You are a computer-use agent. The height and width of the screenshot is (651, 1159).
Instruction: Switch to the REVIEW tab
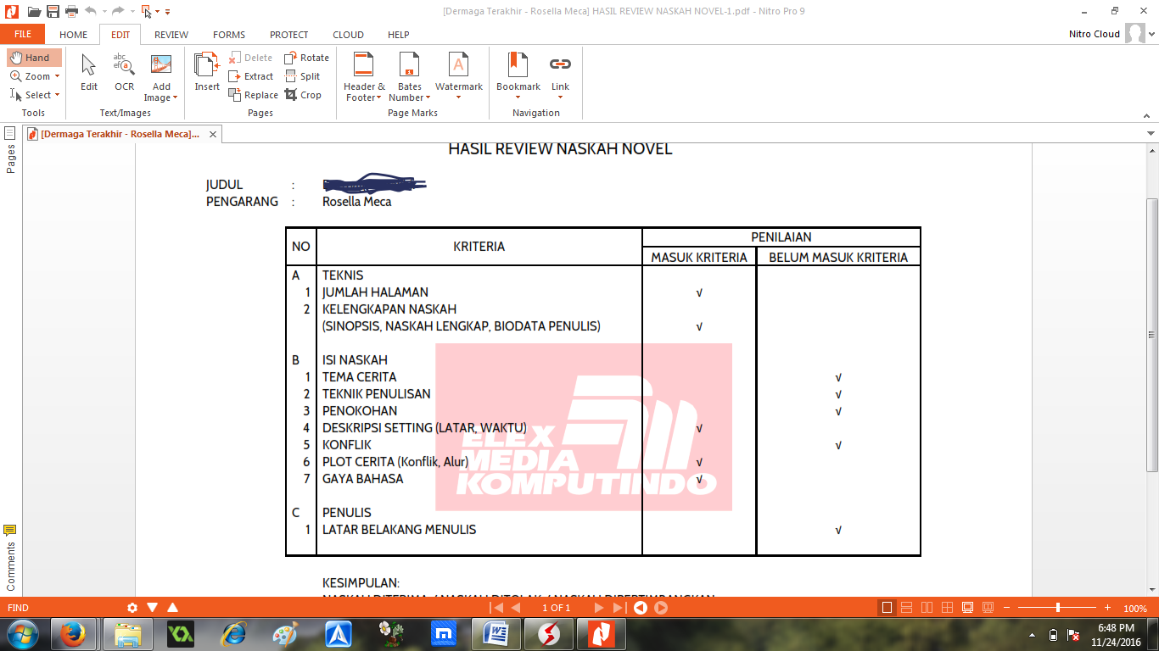click(171, 35)
